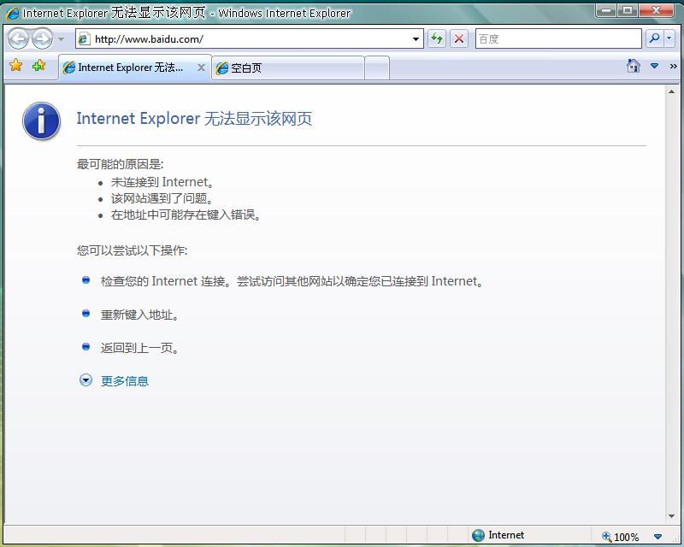Expand the address bar URL history dropdown
This screenshot has width=684, height=547.
pos(416,39)
